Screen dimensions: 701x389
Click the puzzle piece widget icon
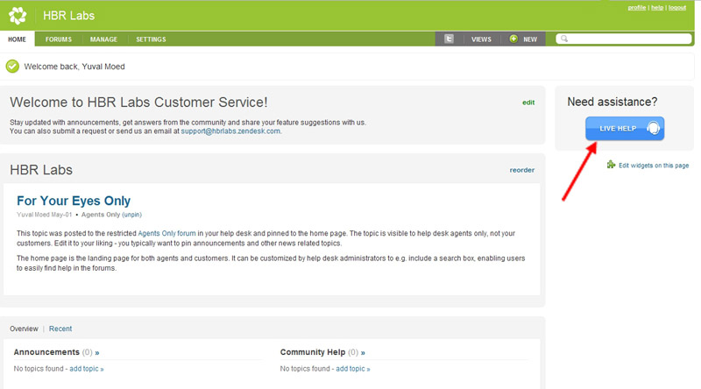[611, 165]
